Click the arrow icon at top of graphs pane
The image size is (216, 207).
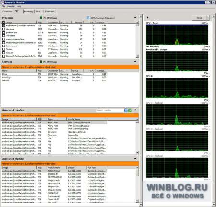[148, 18]
